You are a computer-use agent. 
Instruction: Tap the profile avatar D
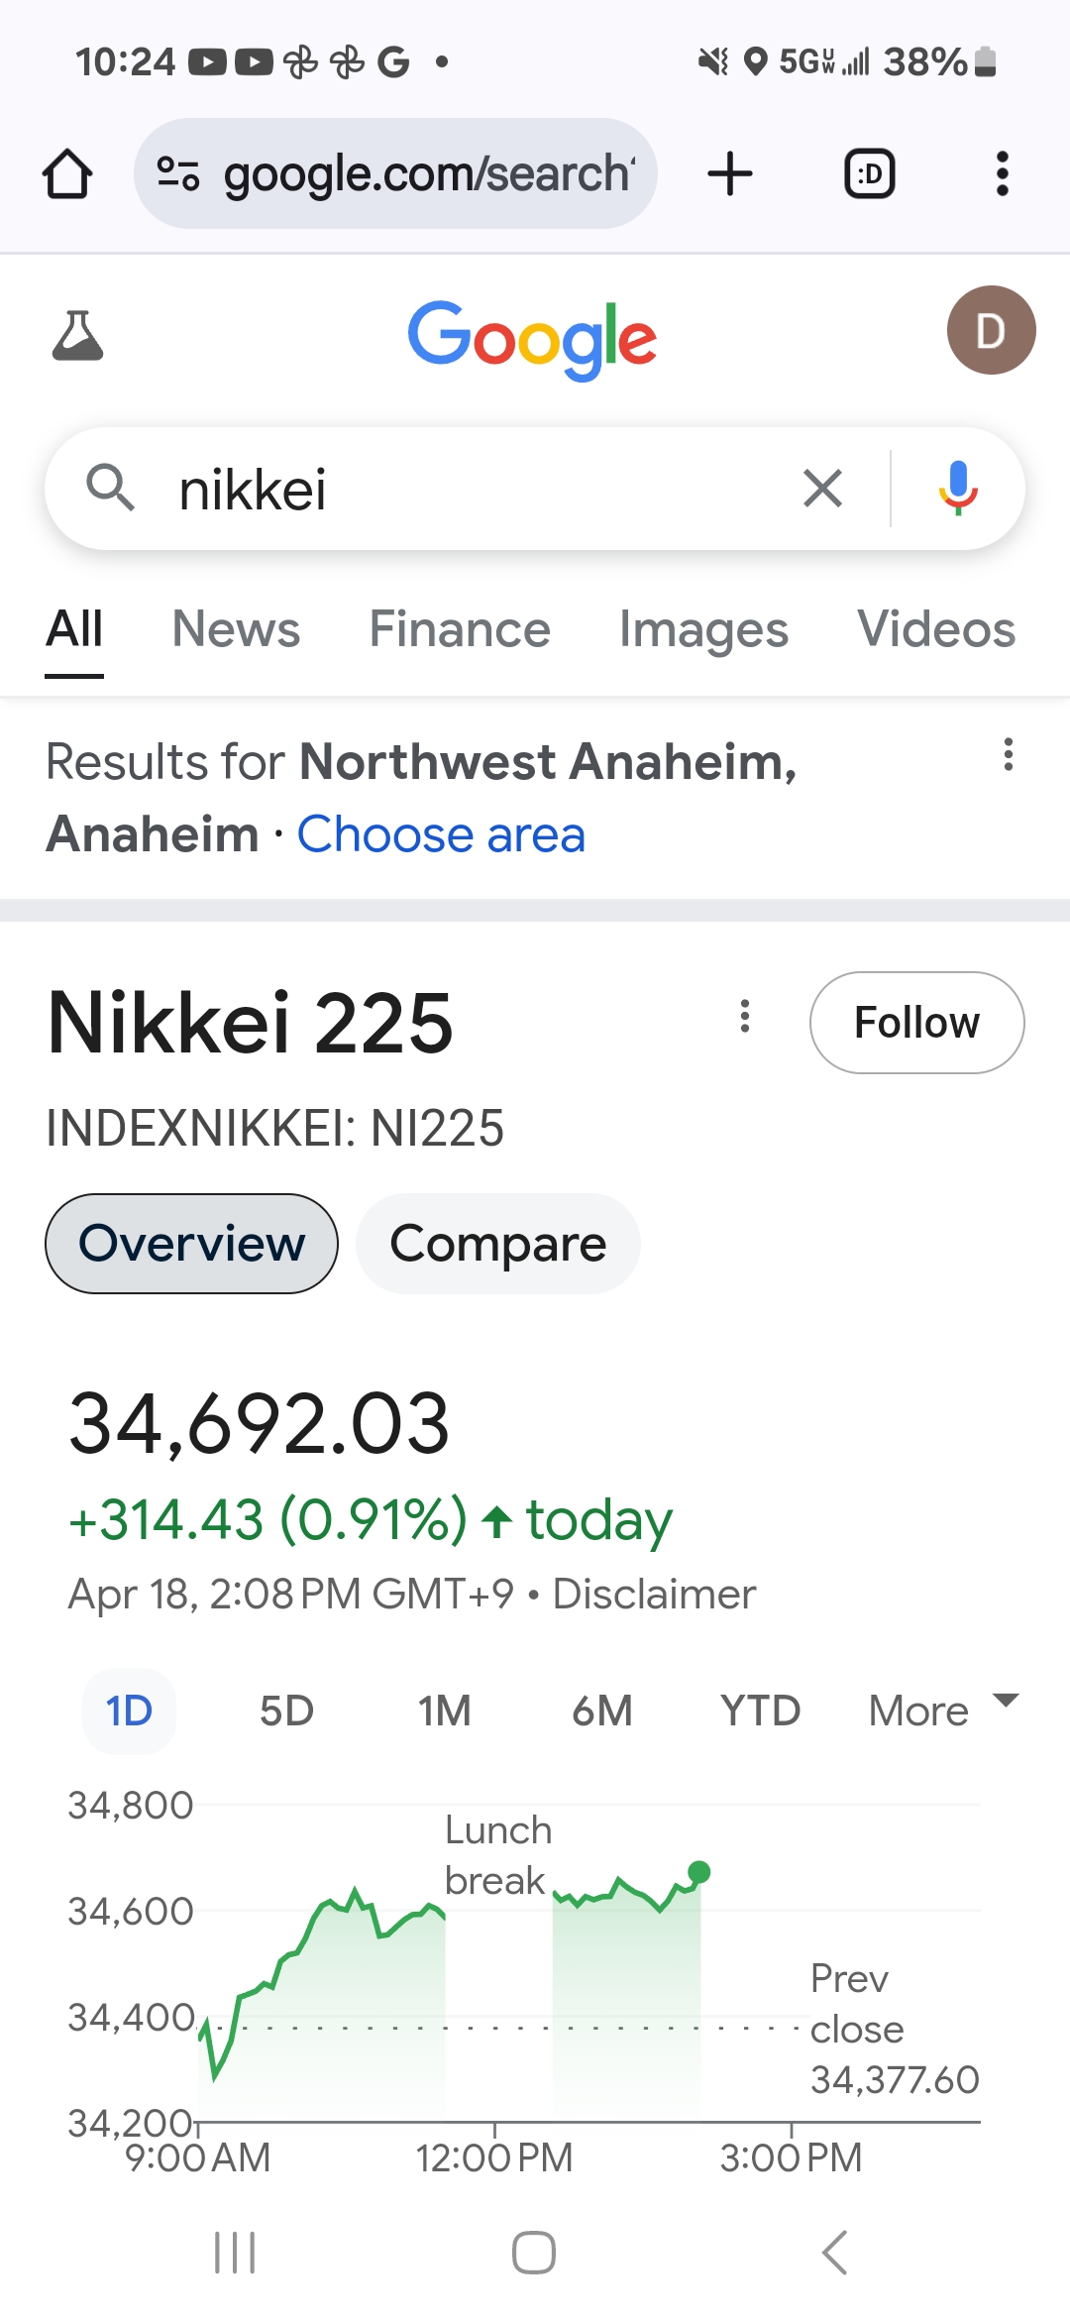991,330
